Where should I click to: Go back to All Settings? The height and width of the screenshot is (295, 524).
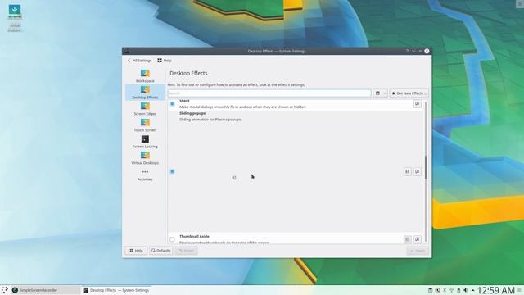click(139, 61)
